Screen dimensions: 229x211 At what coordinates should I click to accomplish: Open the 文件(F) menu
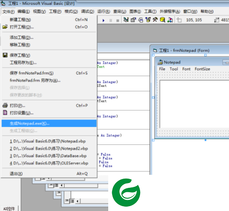click(8, 12)
